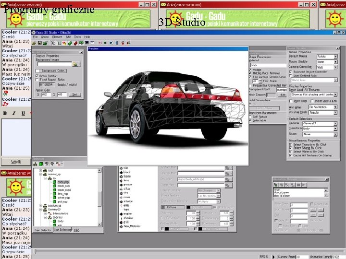
Task: Click the Background image input field
Action: [54, 64]
